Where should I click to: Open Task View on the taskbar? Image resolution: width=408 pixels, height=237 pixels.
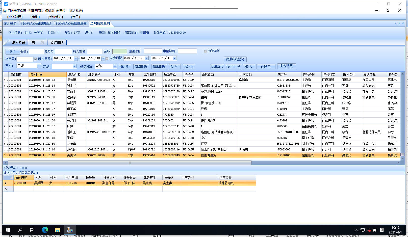(x=32, y=230)
